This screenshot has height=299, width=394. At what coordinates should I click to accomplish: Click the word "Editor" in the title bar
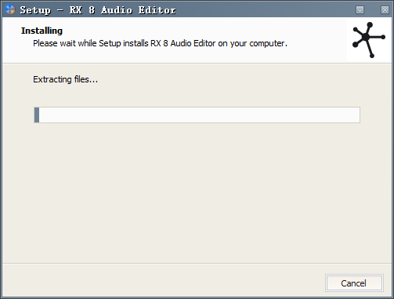[x=157, y=10]
